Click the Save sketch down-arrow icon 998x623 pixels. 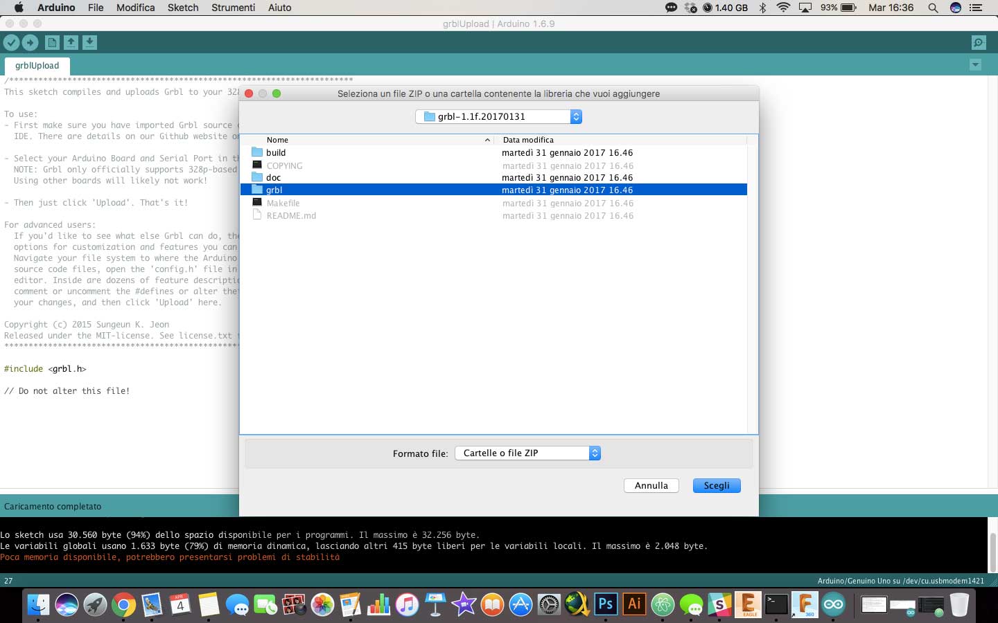tap(89, 43)
